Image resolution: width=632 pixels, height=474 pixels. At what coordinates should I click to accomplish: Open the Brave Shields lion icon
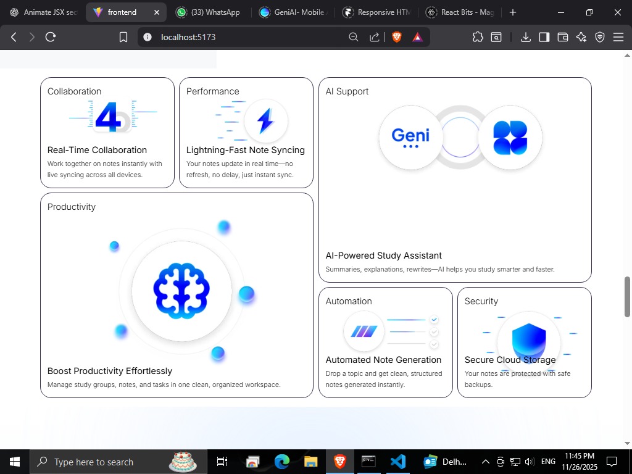point(396,36)
